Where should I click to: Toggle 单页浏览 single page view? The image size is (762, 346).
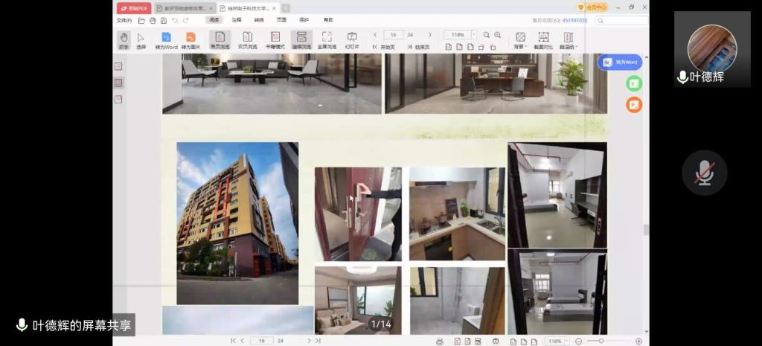[220, 39]
